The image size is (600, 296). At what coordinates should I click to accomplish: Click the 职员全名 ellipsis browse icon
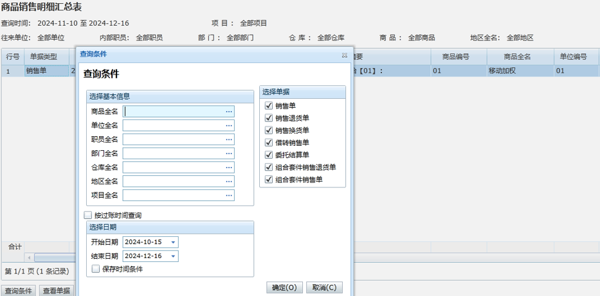click(228, 140)
